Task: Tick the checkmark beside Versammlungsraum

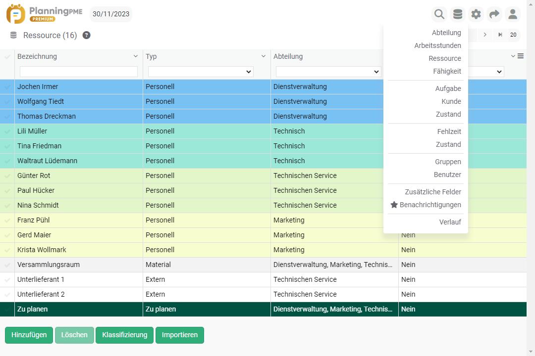Action: click(7, 265)
